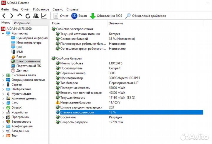Viewport: 212px width, 144px height.
Task: Select Электропитание in the tree
Action: 26,61
